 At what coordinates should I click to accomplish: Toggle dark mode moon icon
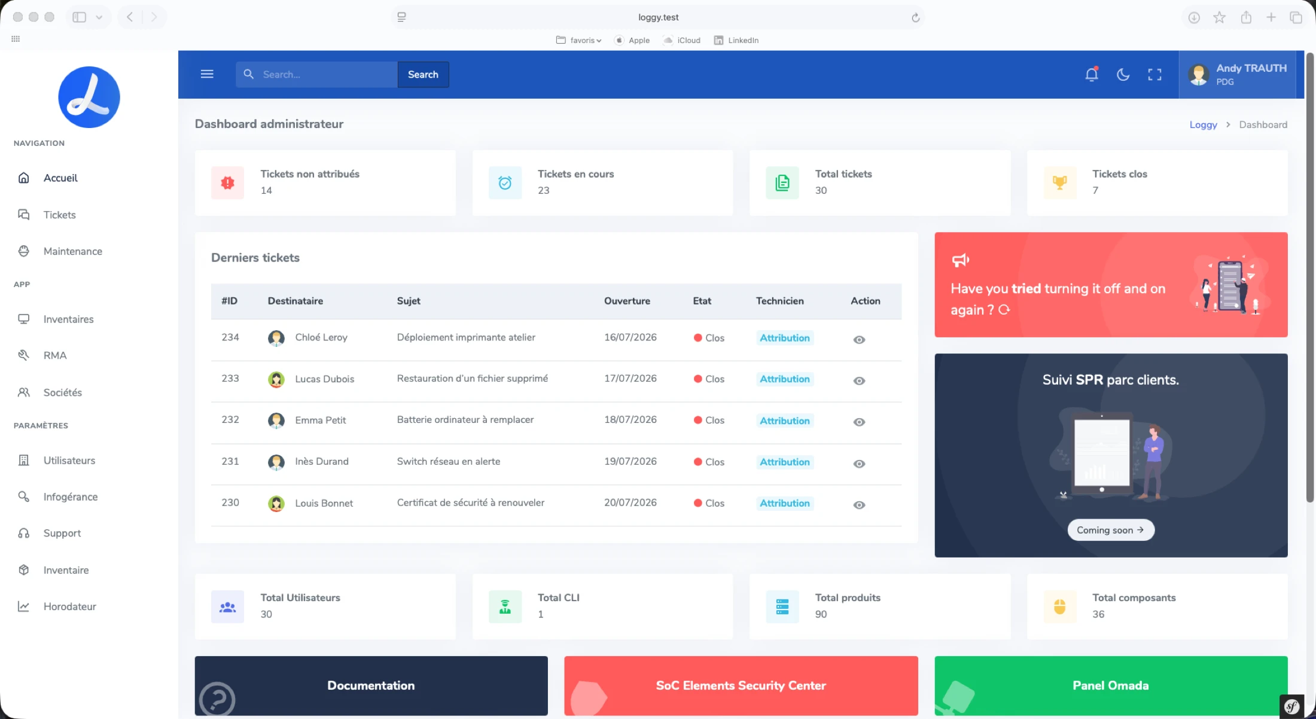1123,74
